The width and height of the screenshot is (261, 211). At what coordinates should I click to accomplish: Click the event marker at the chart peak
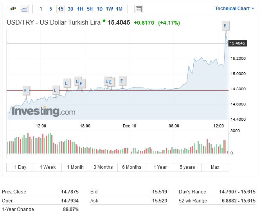[225, 26]
